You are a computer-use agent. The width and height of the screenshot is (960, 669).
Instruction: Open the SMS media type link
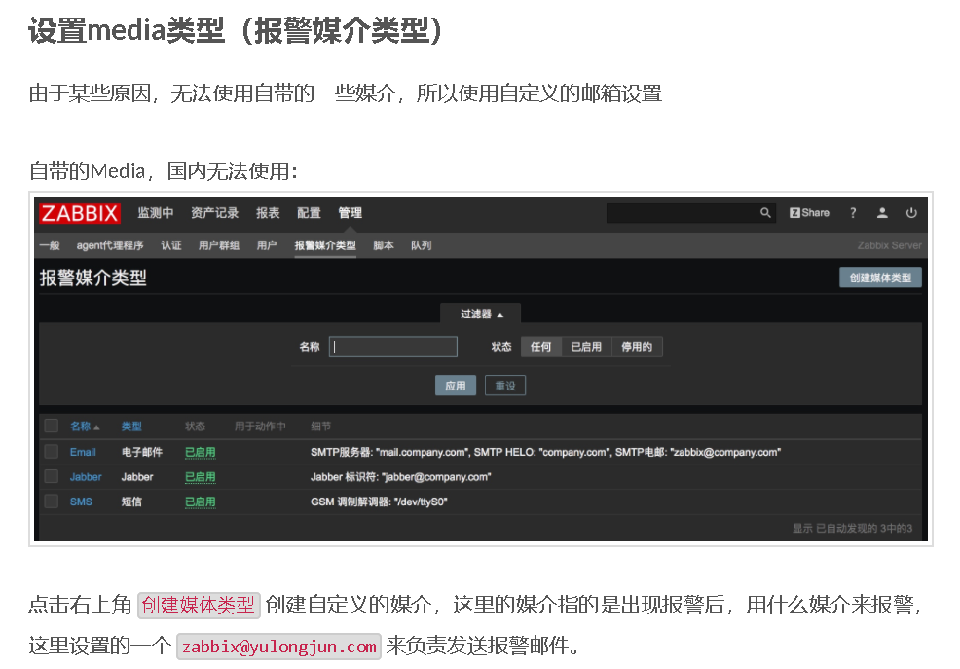(x=81, y=502)
